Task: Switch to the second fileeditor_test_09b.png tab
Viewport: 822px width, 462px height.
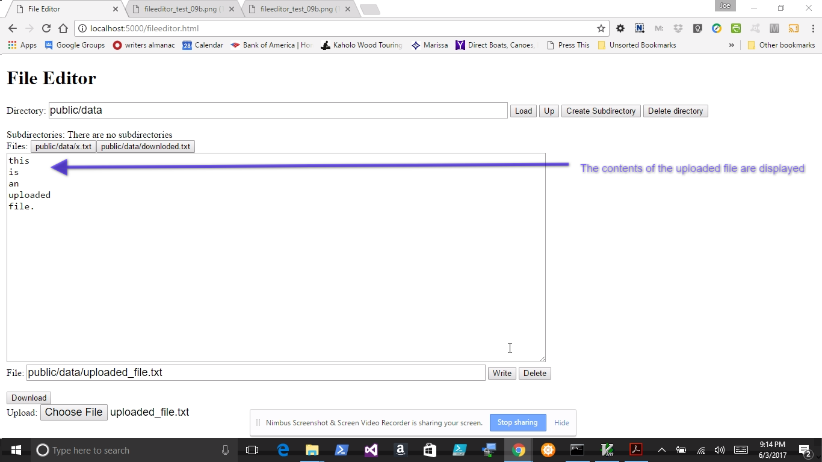Action: [299, 9]
